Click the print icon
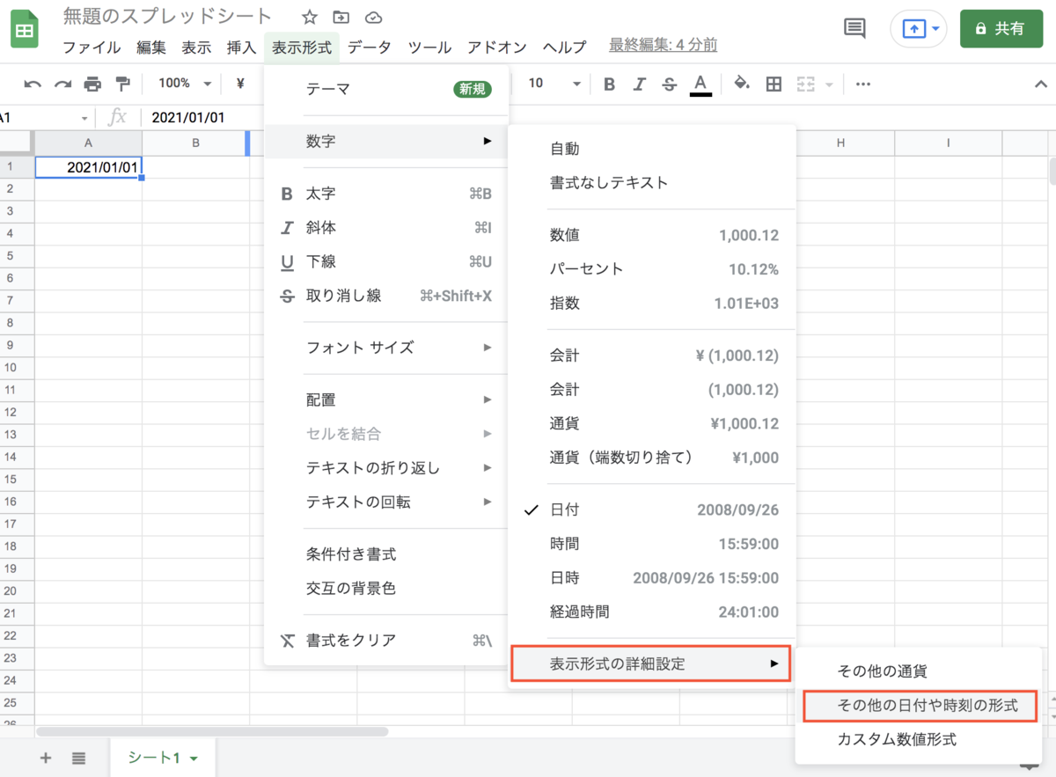The height and width of the screenshot is (777, 1056). [x=94, y=83]
